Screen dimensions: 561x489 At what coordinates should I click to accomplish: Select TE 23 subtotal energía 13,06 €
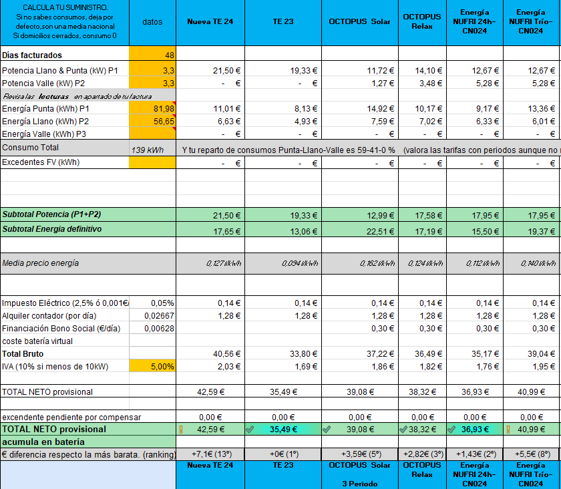[283, 229]
